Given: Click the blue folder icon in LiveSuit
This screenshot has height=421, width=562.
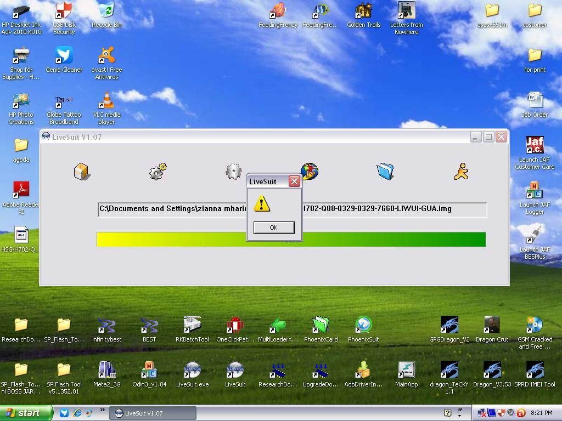Looking at the screenshot, I should click(x=385, y=172).
